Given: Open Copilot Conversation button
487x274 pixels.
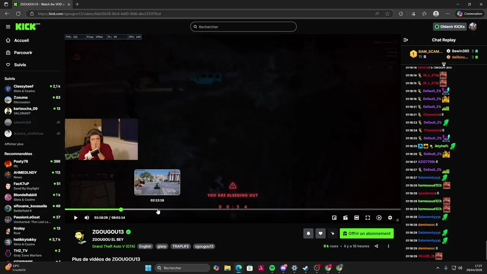Looking at the screenshot, I should pyautogui.click(x=469, y=14).
